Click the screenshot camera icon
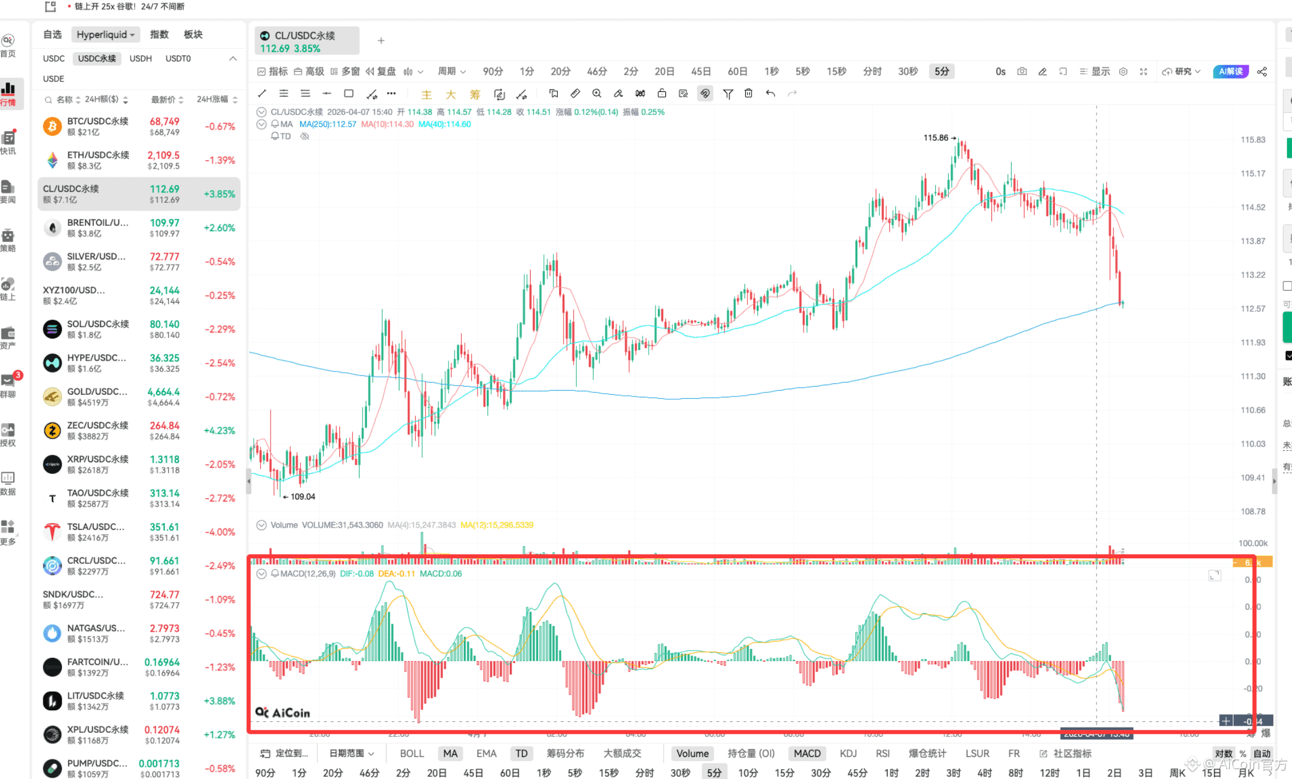Viewport: 1292px width, 779px height. tap(1022, 72)
